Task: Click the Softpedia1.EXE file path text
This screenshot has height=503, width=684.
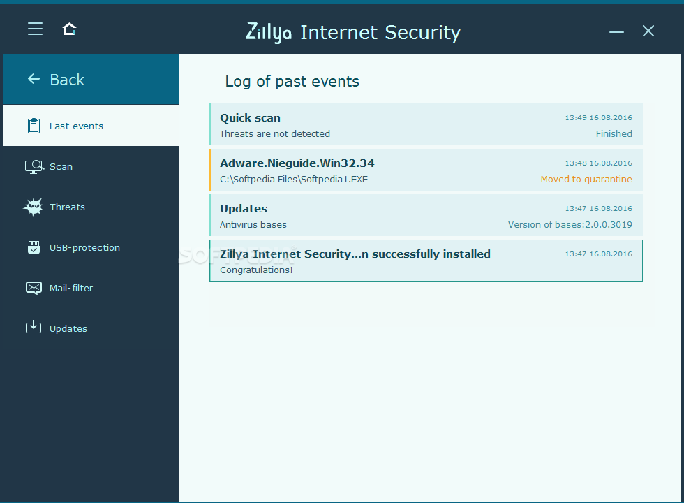Action: [x=294, y=180]
